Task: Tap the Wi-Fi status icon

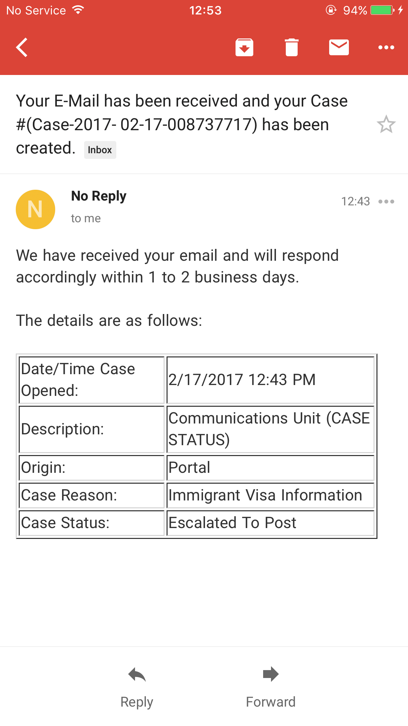Action: coord(78,10)
